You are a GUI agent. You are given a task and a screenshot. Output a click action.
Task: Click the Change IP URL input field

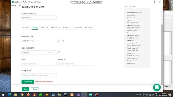[x=39, y=75]
